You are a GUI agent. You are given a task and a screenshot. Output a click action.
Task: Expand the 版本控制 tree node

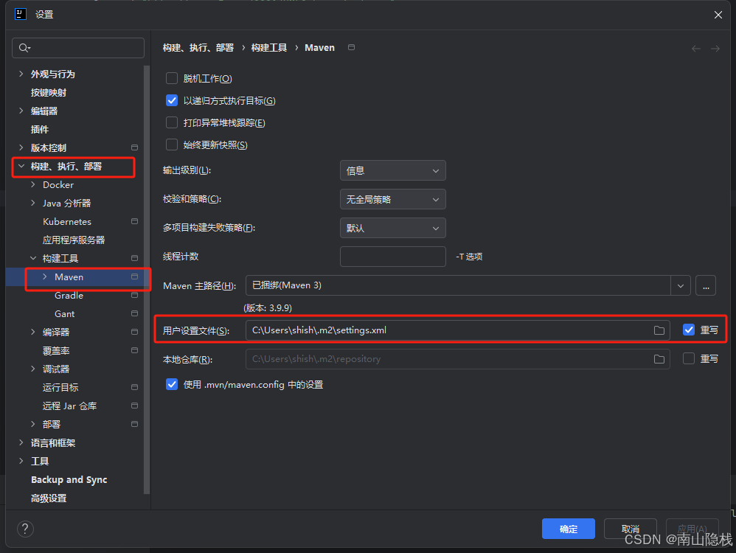click(21, 148)
